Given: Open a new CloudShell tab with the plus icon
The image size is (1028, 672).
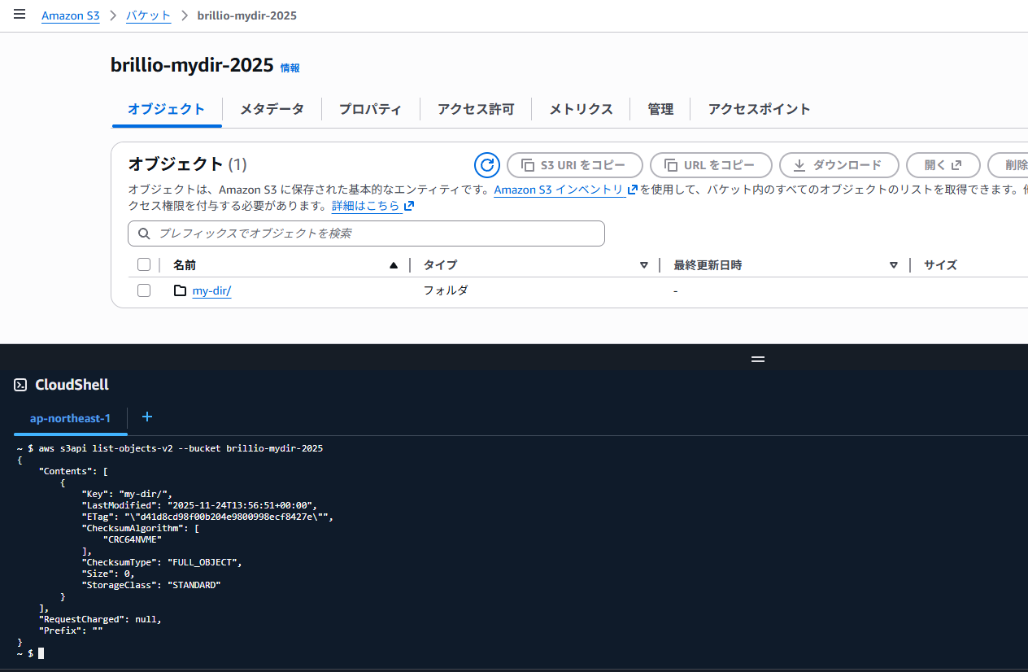Looking at the screenshot, I should coord(146,417).
